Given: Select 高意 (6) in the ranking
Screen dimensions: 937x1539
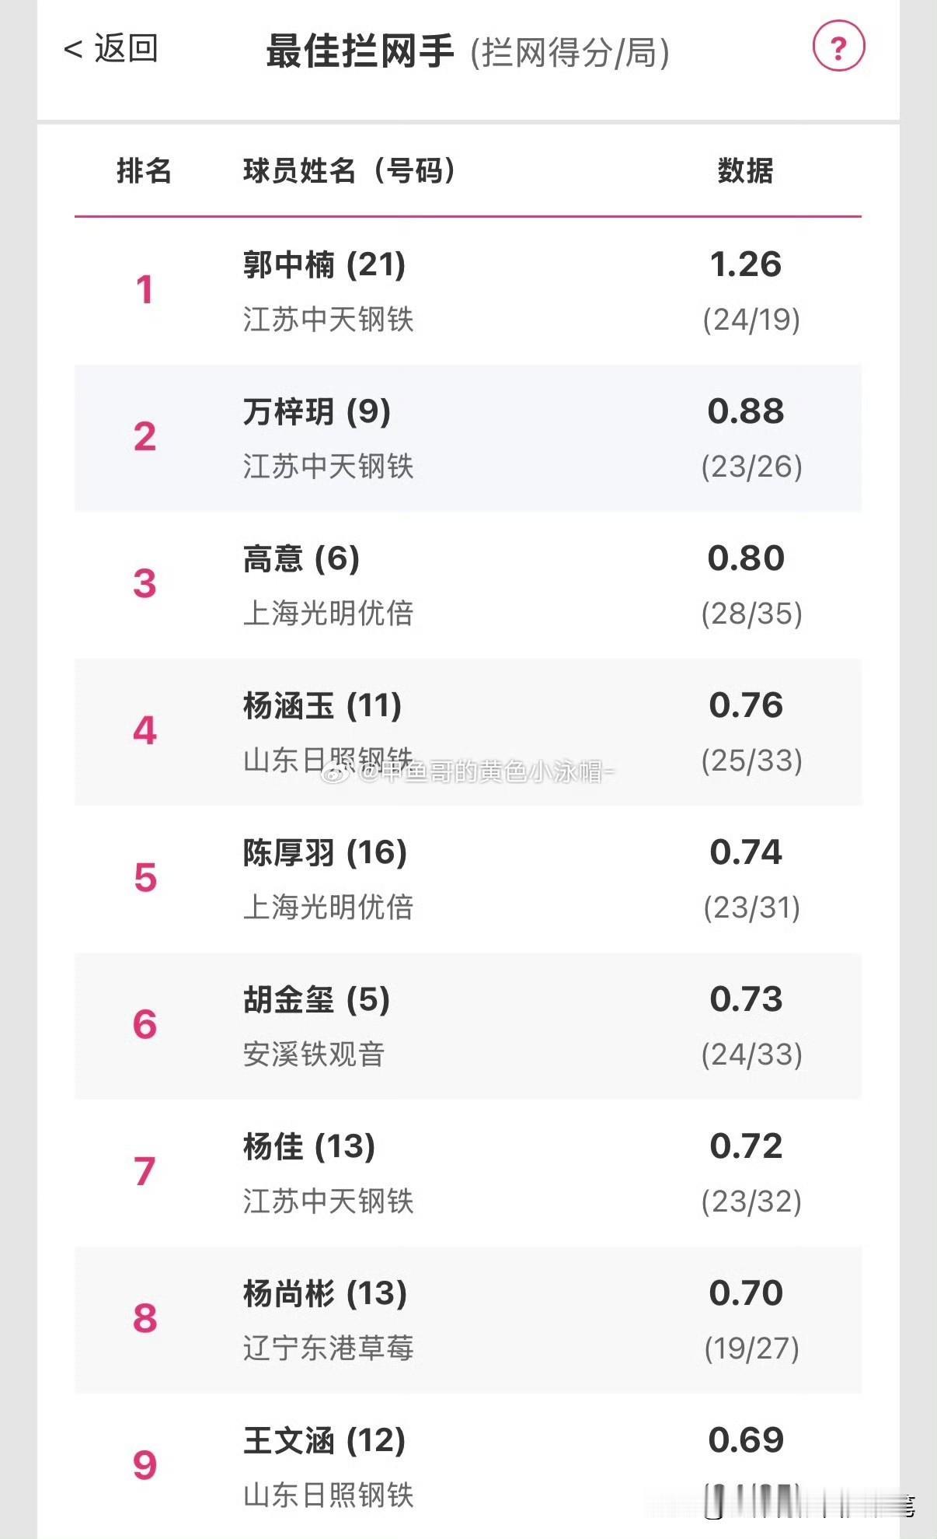Looking at the screenshot, I should [468, 585].
